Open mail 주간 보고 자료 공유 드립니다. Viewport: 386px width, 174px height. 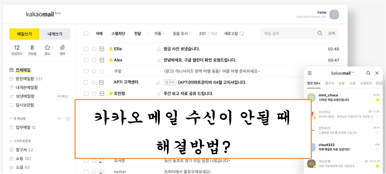click(188, 94)
